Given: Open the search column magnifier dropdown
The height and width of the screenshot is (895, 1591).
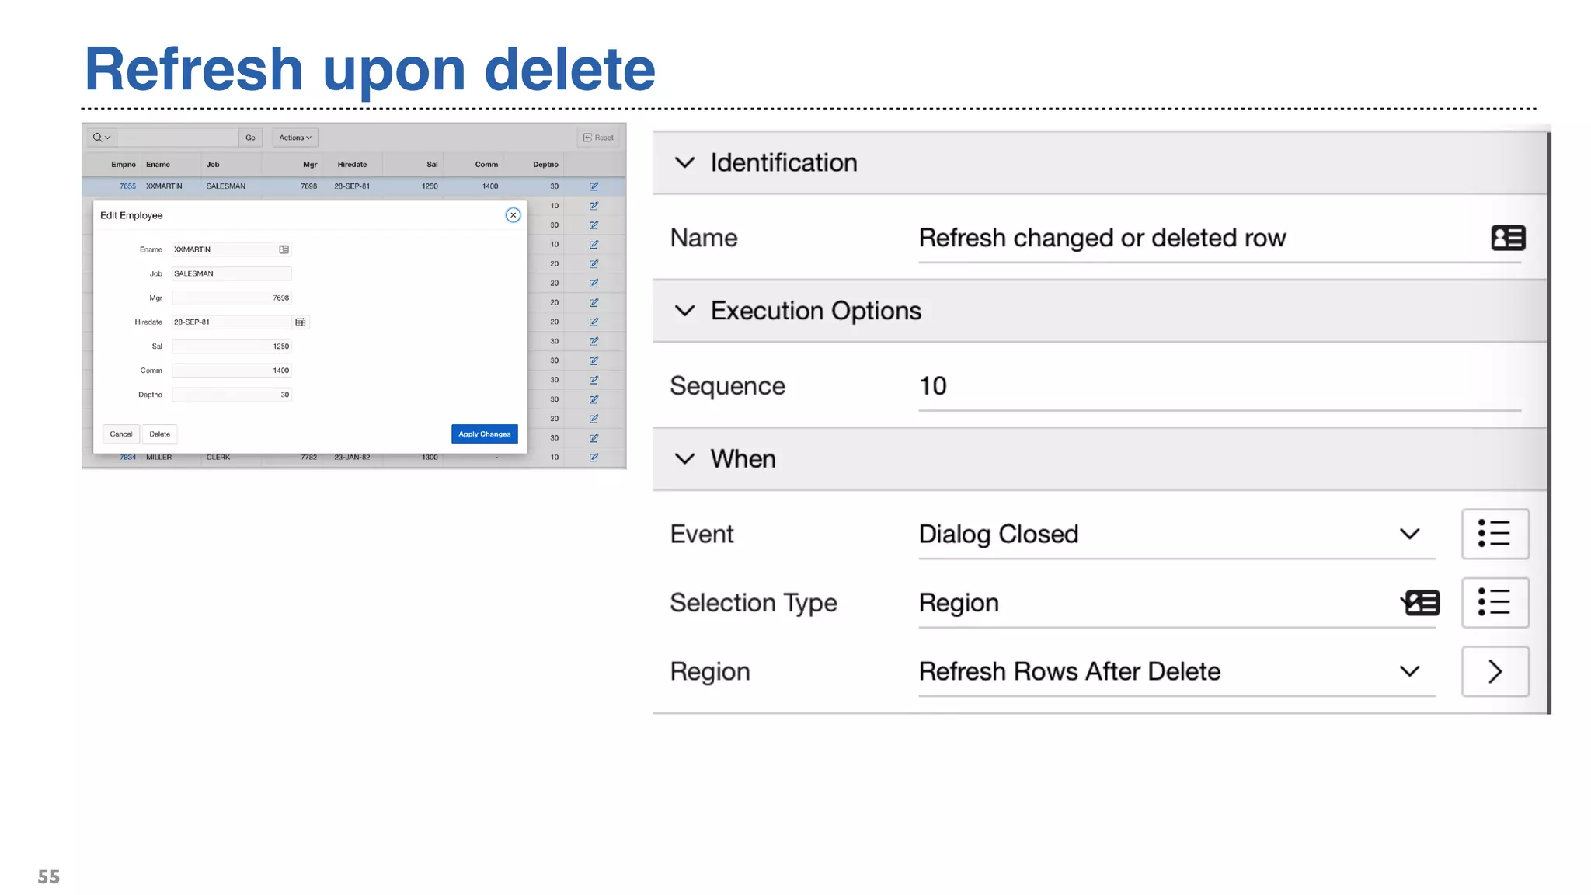Looking at the screenshot, I should click(102, 138).
